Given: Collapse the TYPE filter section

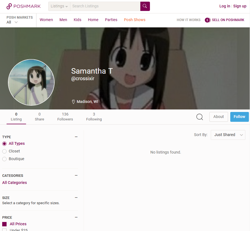Looking at the screenshot, I should pyautogui.click(x=76, y=137).
